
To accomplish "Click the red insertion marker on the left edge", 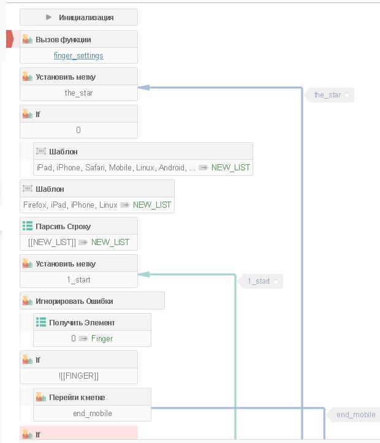I will click(x=9, y=39).
